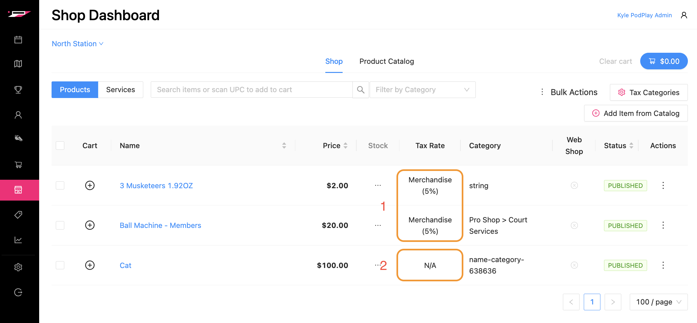Add 3 Musketeers 1.92OZ to cart
Screen dimensions: 697x323
pos(90,186)
